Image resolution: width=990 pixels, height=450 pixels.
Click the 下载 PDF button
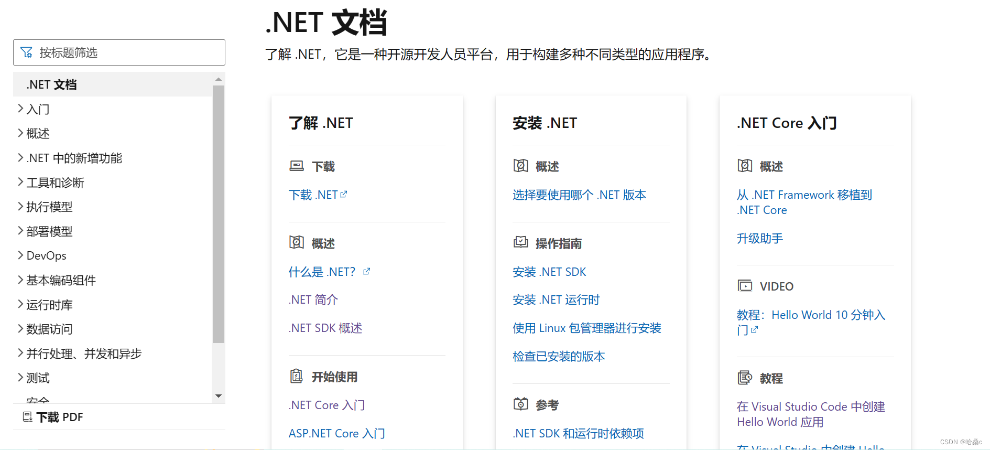(x=53, y=417)
